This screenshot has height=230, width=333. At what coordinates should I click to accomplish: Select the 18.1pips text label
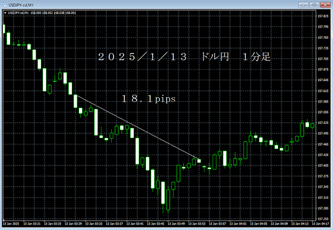click(x=149, y=99)
